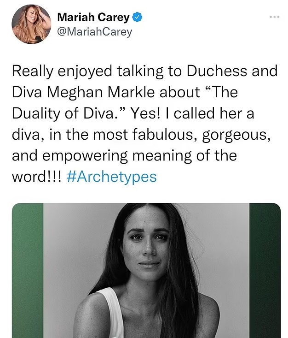Open the tweet's three-dot more options menu
The width and height of the screenshot is (288, 338).
pyautogui.click(x=274, y=17)
